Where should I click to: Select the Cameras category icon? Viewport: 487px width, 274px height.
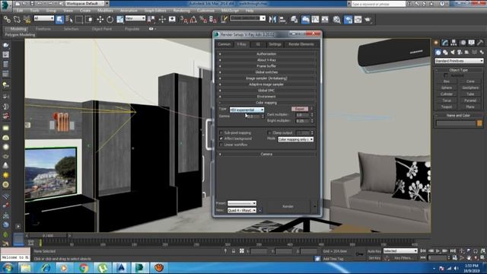click(x=460, y=53)
